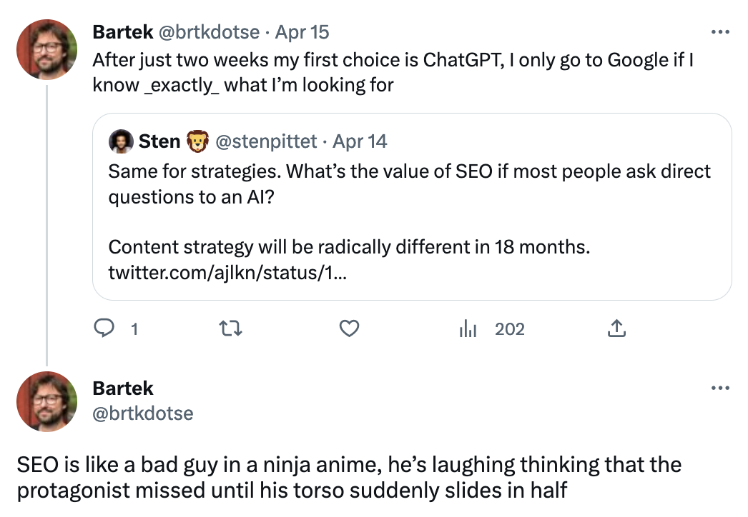Screen dimensions: 748x517
Task: Like the tweet with heart icon
Action: click(348, 328)
